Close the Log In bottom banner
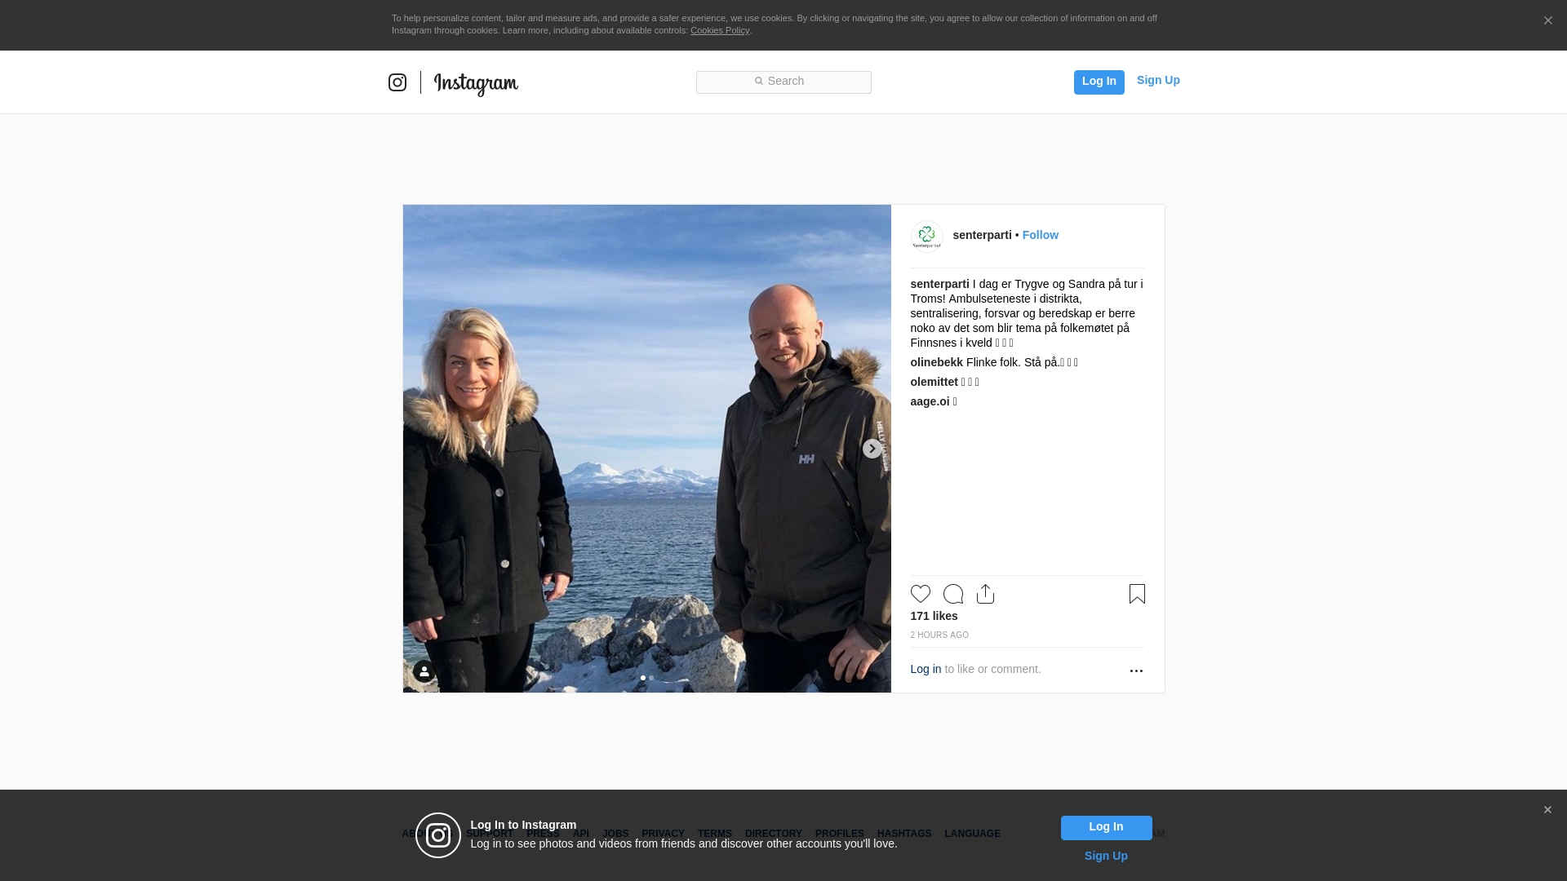Image resolution: width=1567 pixels, height=881 pixels. click(x=1547, y=810)
